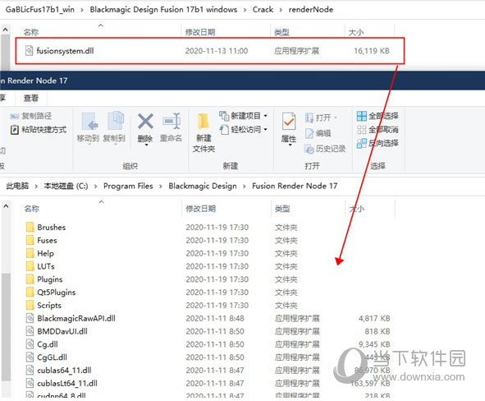The image size is (485, 401).
Task: Click Select all (全部选择)
Action: pos(377,116)
